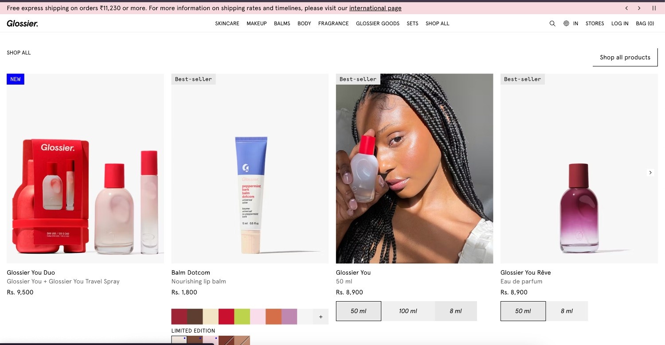
Task: Open BAG (0)
Action: (x=645, y=23)
